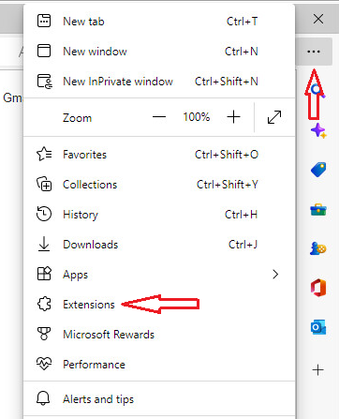Expand the Apps submenu arrow
339x419 pixels.
click(x=275, y=275)
